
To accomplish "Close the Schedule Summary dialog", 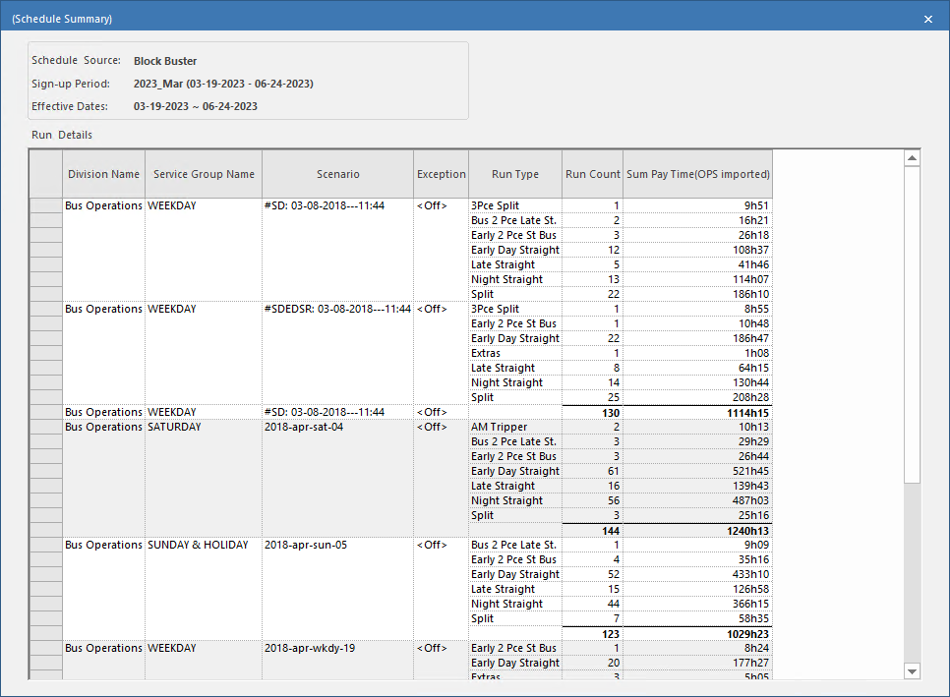I will click(927, 19).
